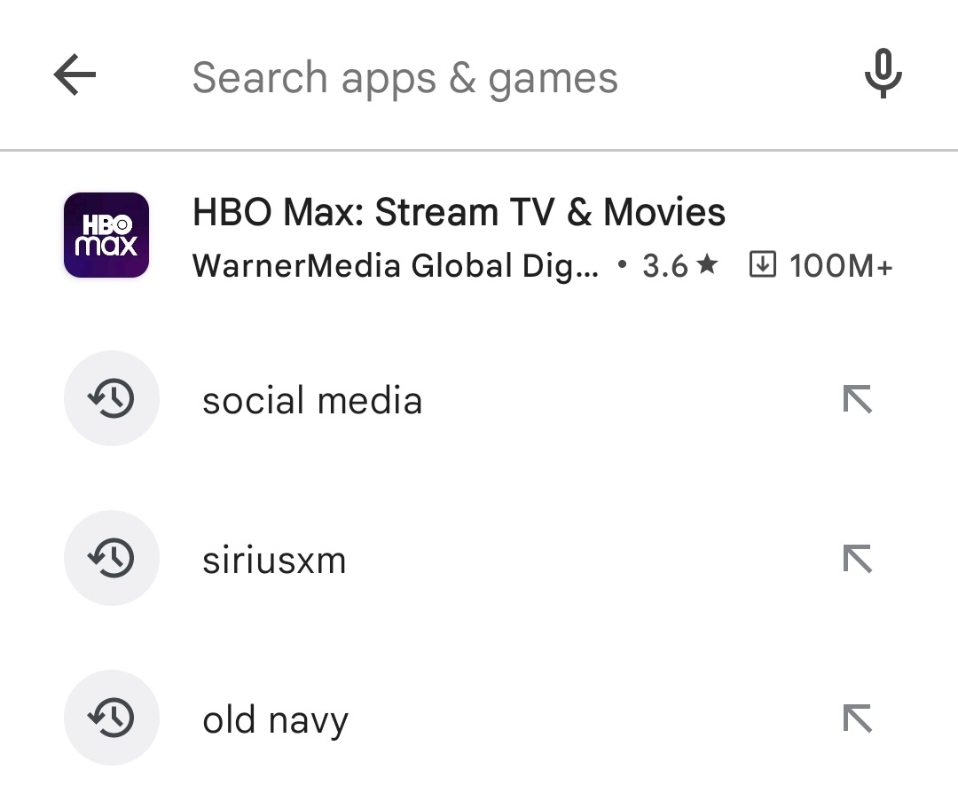Click the history icon beside social media
This screenshot has height=793, width=958.
pyautogui.click(x=112, y=398)
